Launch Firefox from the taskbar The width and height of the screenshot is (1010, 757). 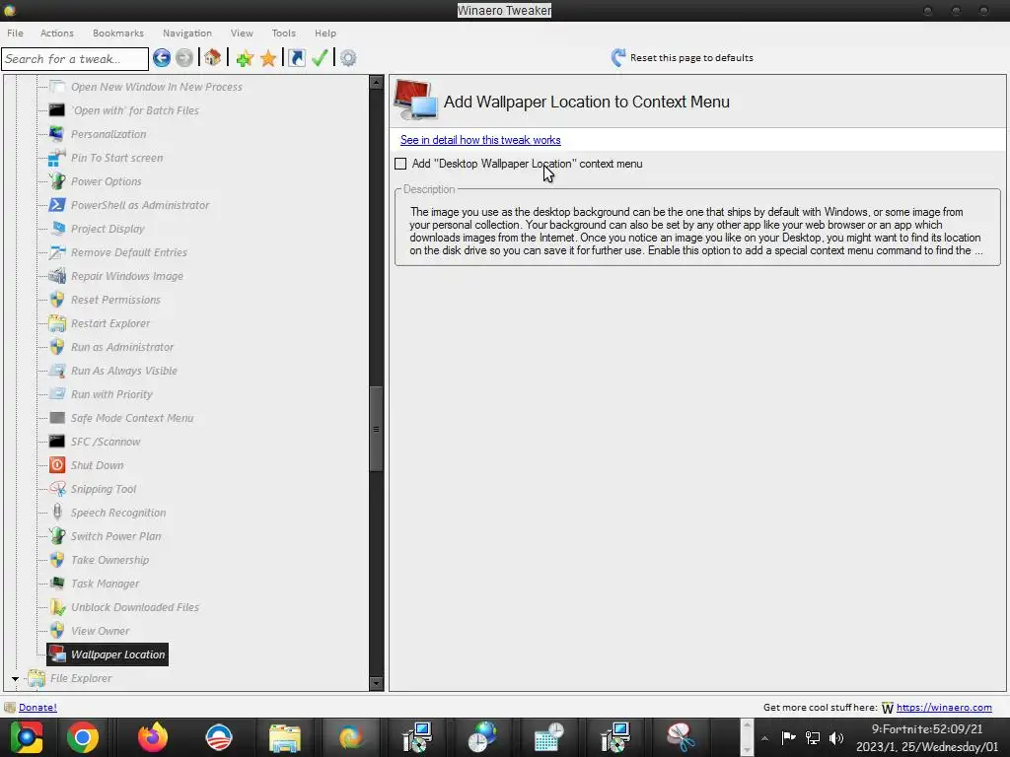[x=153, y=737]
